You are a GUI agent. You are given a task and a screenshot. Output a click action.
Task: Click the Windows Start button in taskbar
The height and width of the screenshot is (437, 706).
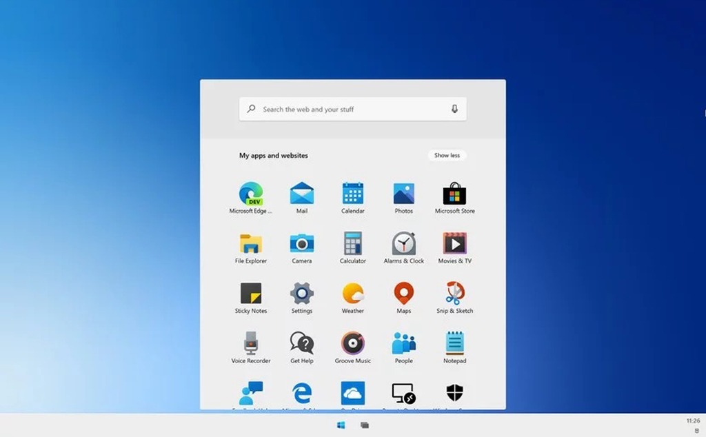click(341, 425)
